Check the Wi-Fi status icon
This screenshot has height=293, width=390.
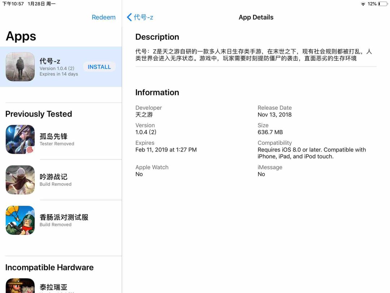(x=363, y=4)
